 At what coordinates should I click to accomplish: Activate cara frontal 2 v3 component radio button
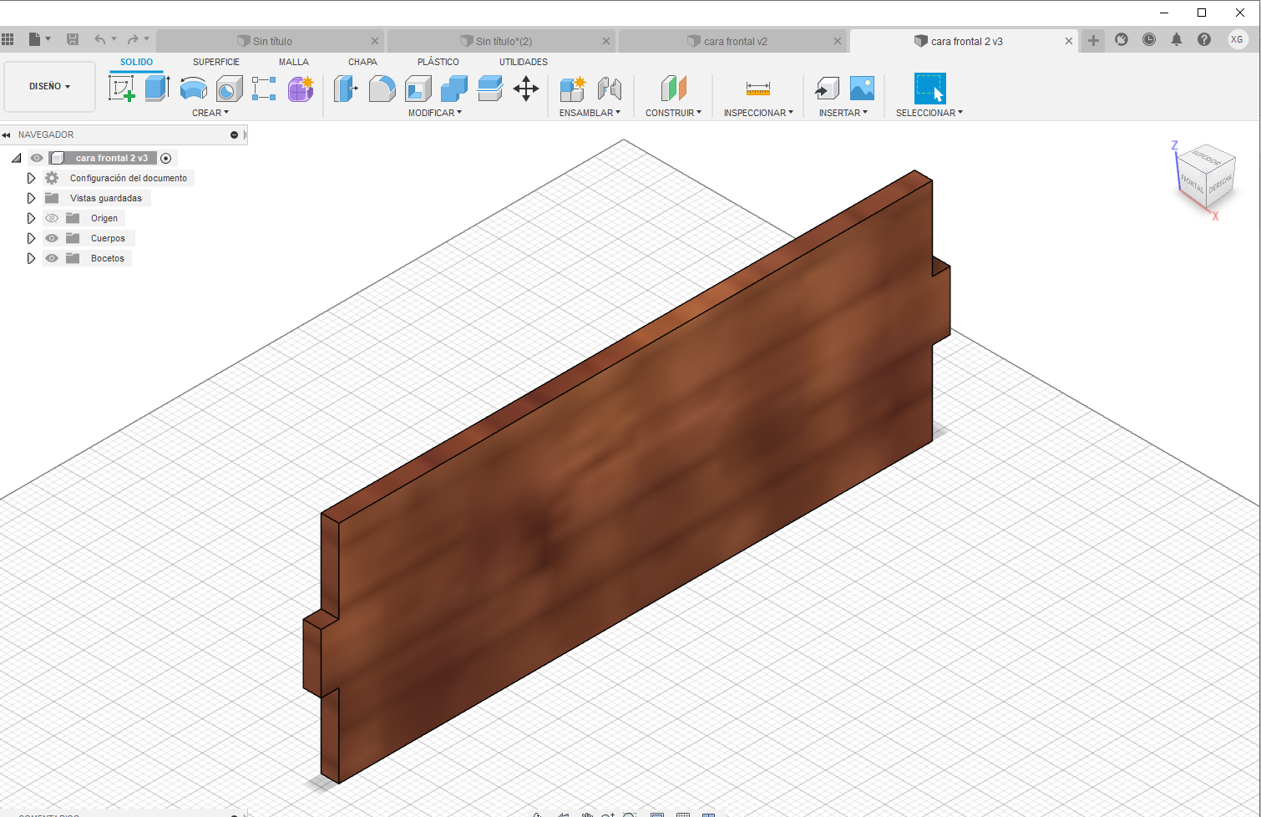165,158
